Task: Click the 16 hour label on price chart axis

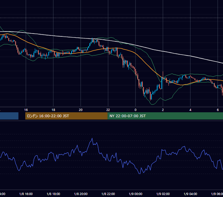Action: pos(26,110)
